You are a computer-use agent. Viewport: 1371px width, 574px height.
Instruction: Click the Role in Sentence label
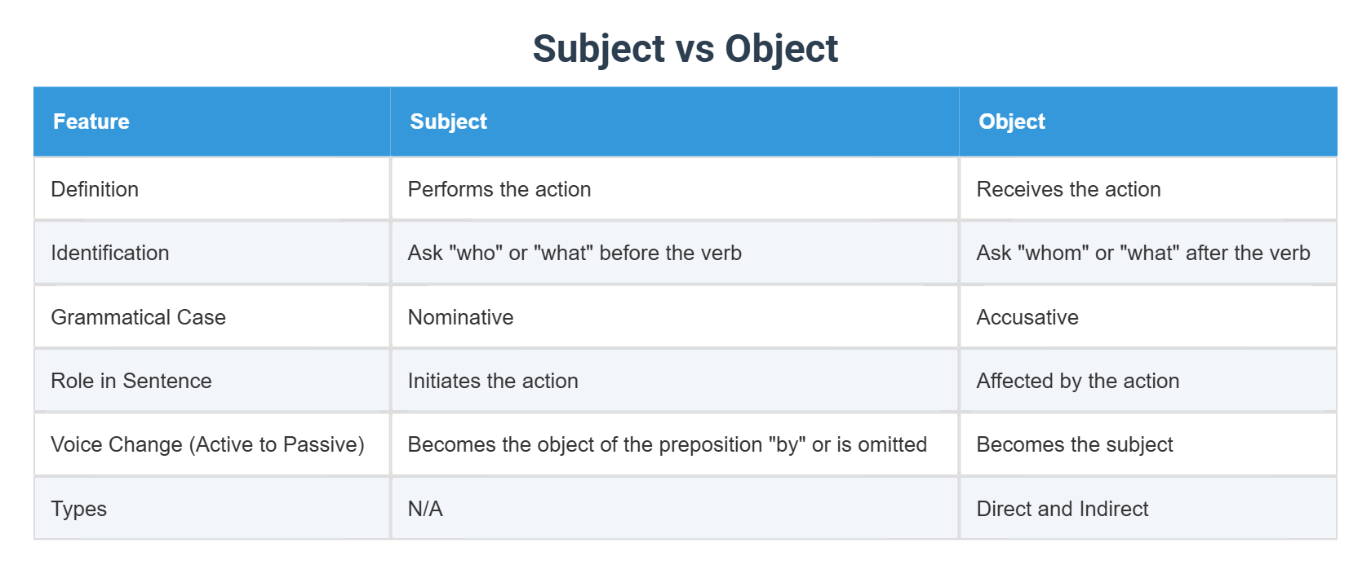point(212,381)
